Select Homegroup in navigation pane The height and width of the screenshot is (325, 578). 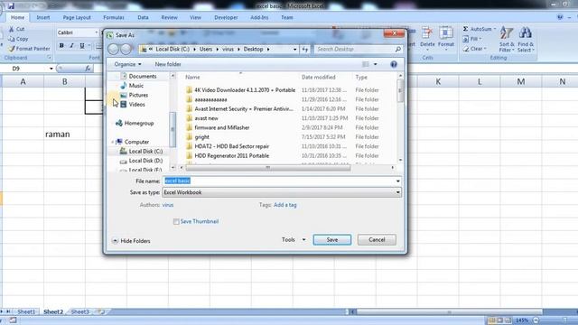(x=135, y=123)
